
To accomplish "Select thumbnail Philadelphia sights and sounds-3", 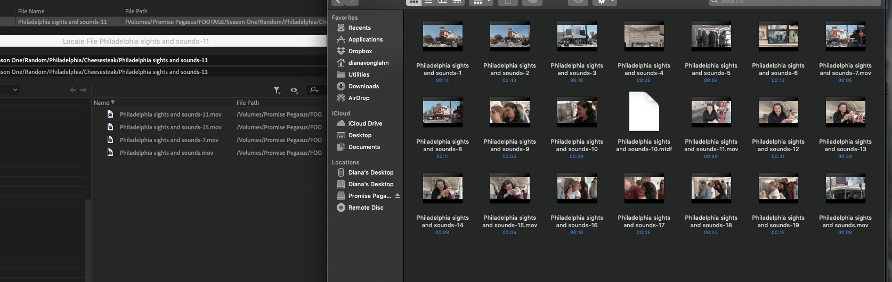I will (577, 36).
